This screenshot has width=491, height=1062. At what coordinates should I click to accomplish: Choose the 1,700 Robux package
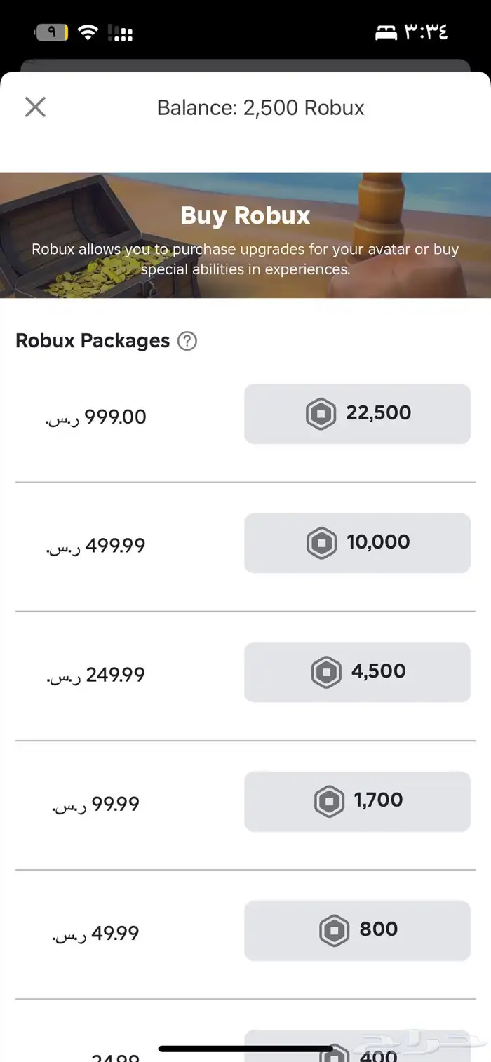[357, 801]
